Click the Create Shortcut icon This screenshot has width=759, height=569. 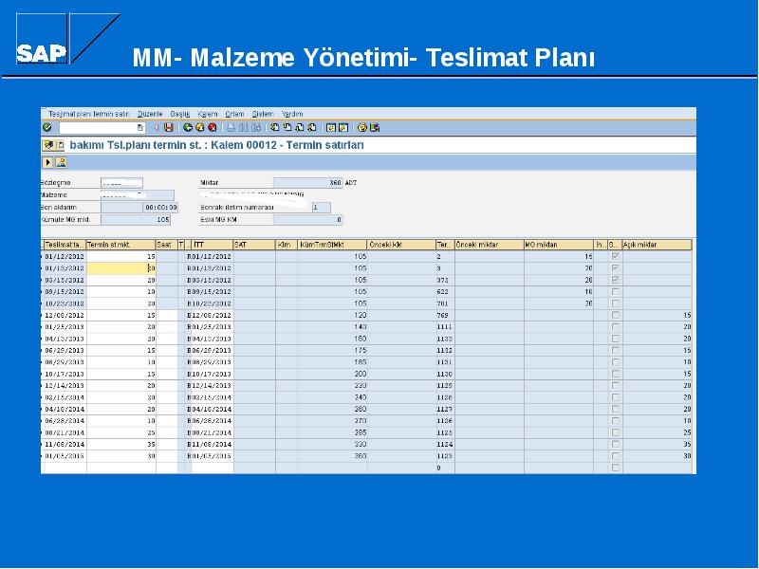tap(343, 128)
